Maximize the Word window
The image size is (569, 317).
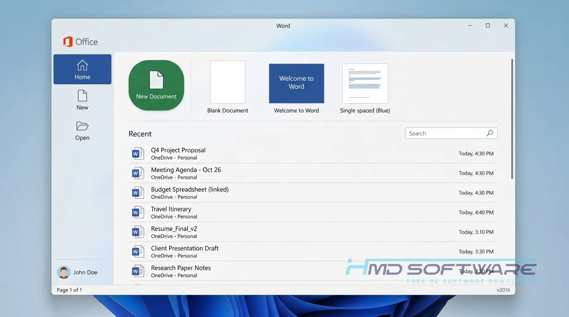click(x=488, y=26)
